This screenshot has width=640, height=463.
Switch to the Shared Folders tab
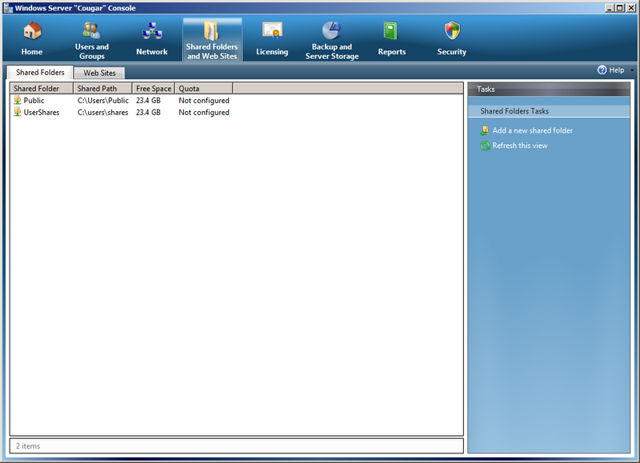click(x=40, y=72)
